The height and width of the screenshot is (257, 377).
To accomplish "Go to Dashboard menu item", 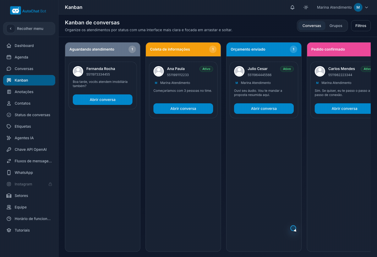I will point(29,46).
